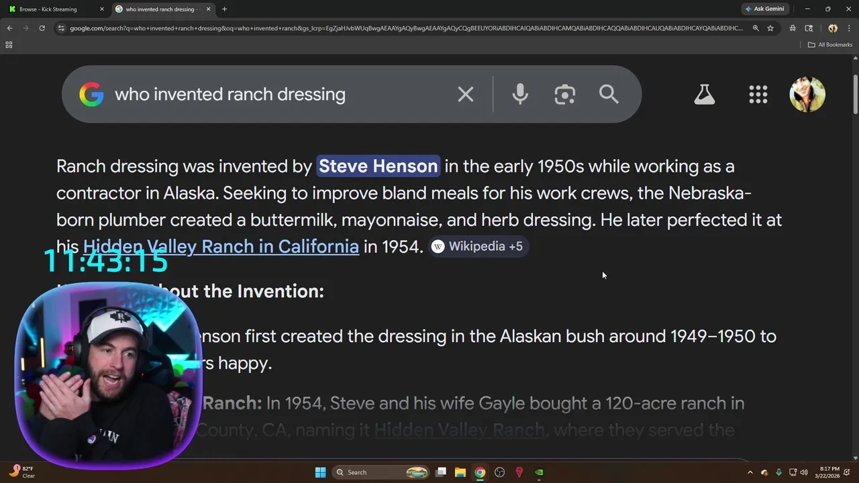
Task: Click the Google G logo
Action: (x=91, y=95)
